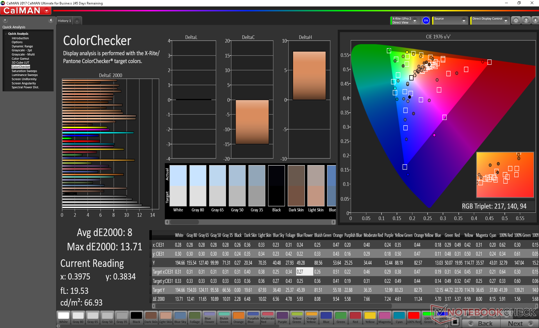Viewport: 539px width, 328px height.
Task: Advance to the next page with Next
Action: tap(519, 324)
